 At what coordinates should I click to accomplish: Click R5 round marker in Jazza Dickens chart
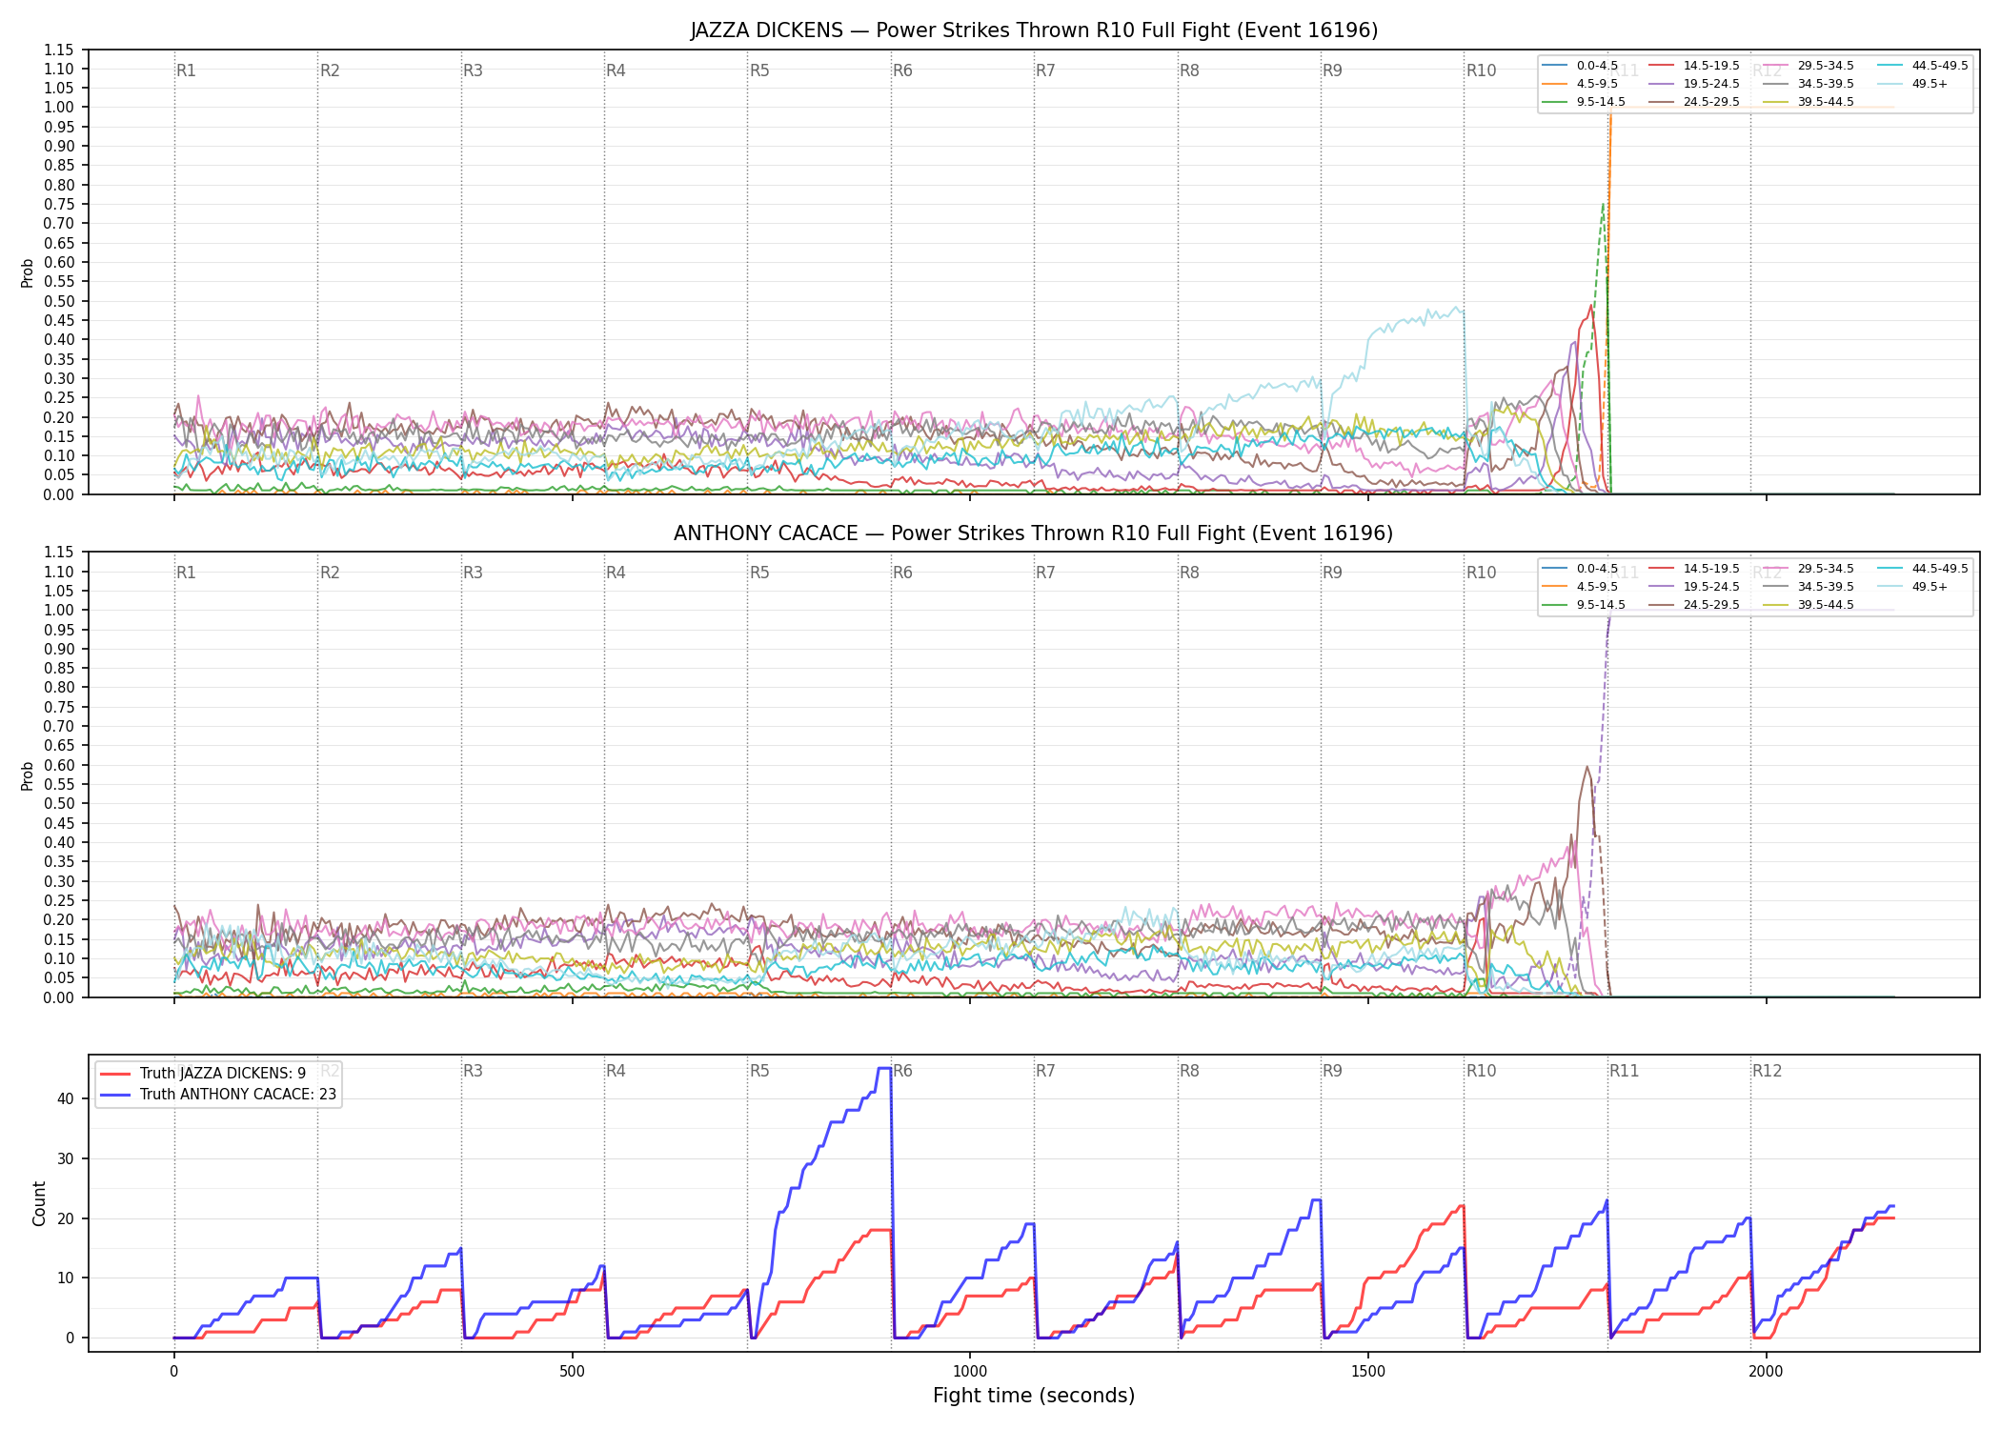click(x=759, y=70)
